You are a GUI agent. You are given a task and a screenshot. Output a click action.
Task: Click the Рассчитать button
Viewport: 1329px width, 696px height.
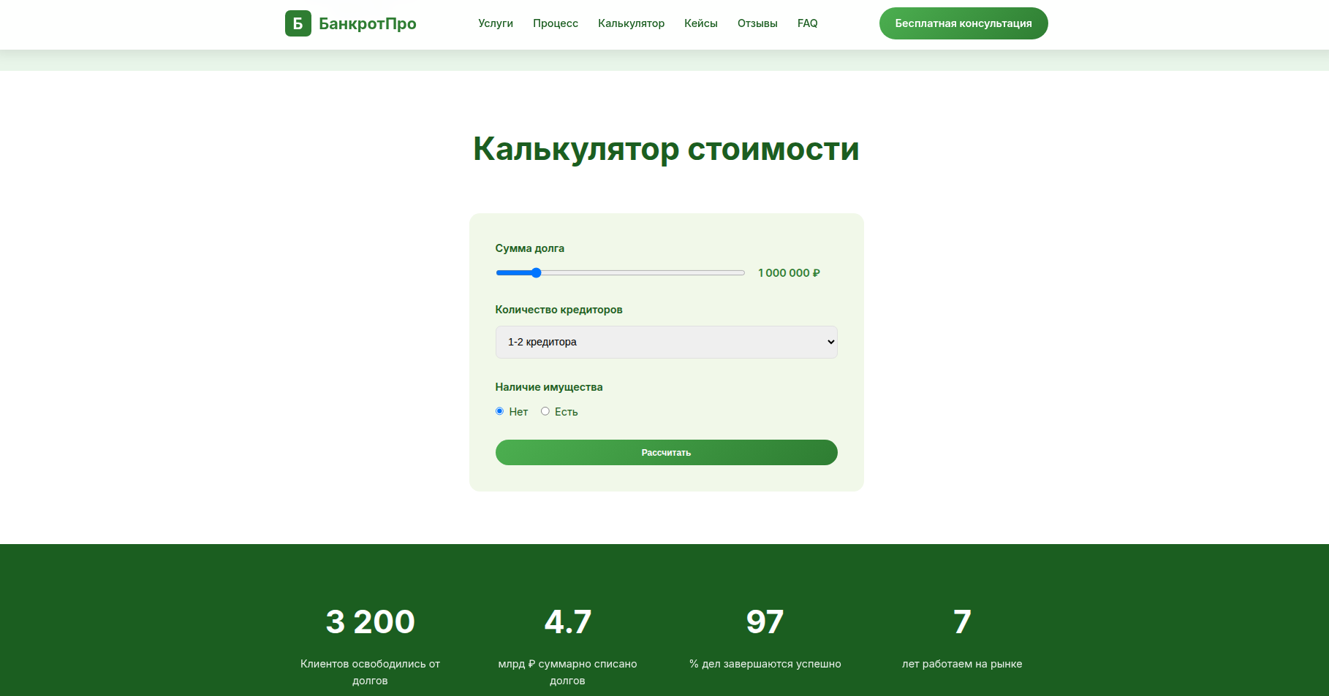pos(666,452)
